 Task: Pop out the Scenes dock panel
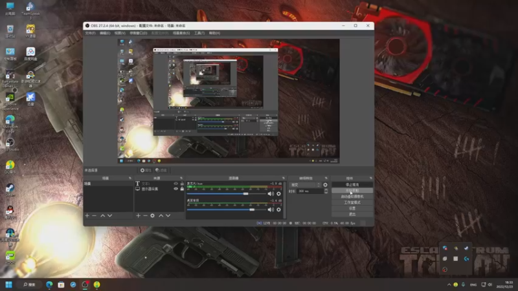tap(130, 178)
